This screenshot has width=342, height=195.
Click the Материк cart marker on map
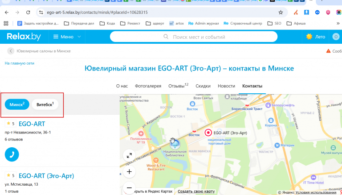click(277, 145)
